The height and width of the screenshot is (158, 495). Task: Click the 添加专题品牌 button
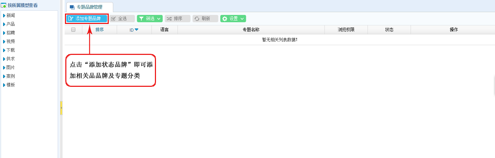point(87,19)
